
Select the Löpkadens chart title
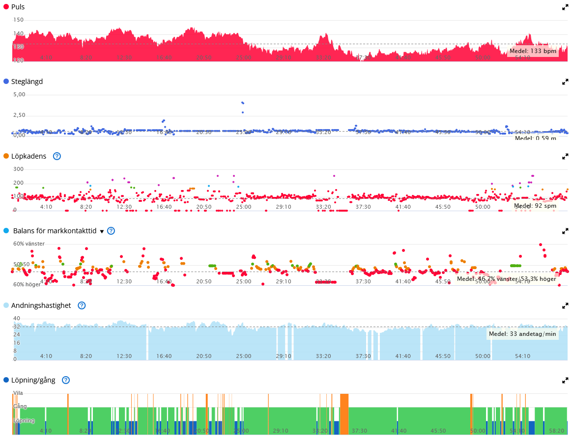point(29,156)
